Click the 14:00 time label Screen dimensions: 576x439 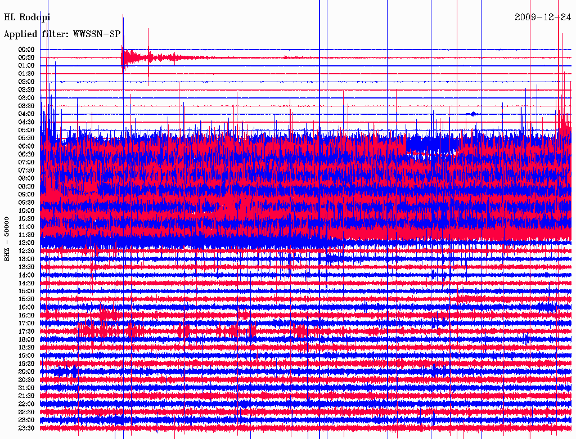26,275
